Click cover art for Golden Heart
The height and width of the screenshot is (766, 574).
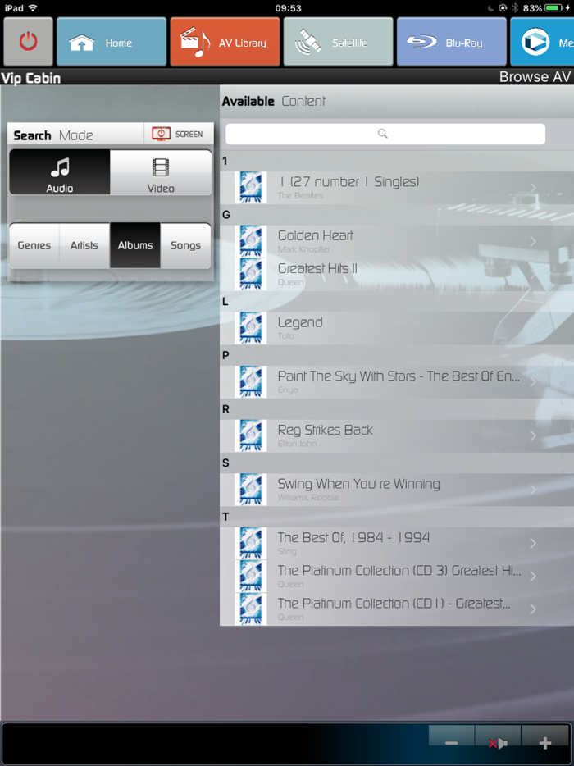pos(251,241)
